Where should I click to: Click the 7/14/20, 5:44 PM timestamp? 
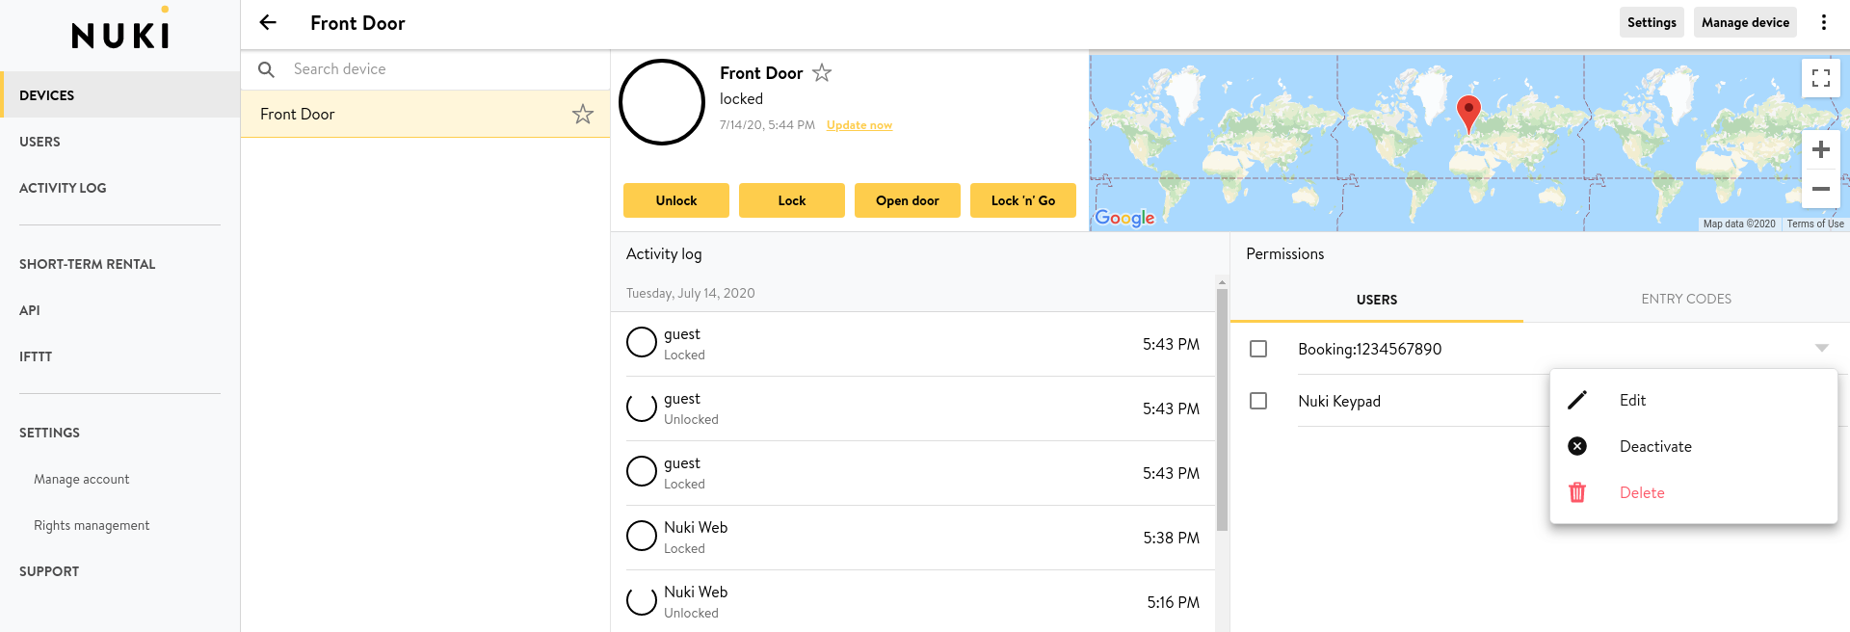click(x=767, y=125)
